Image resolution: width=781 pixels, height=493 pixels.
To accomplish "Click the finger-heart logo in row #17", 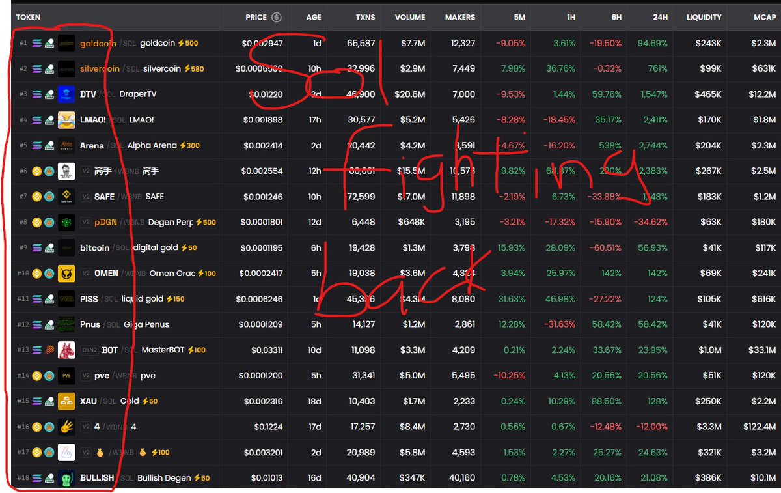I will click(x=66, y=453).
